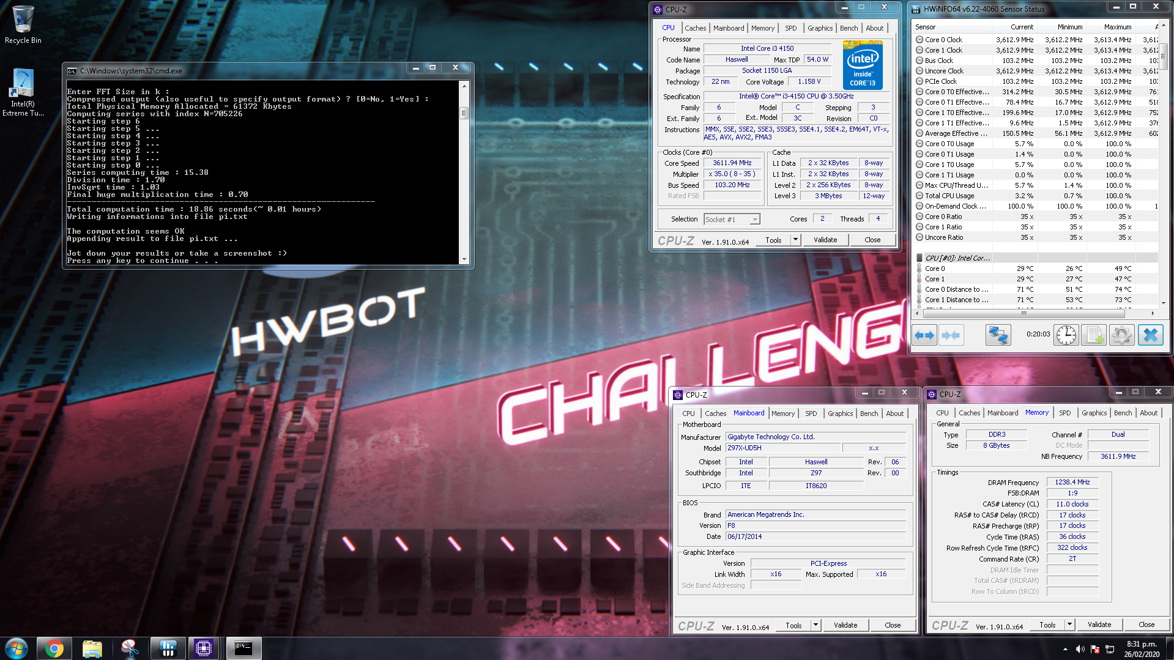
Task: Click the Intel inside Core i3 logo
Action: (x=862, y=65)
